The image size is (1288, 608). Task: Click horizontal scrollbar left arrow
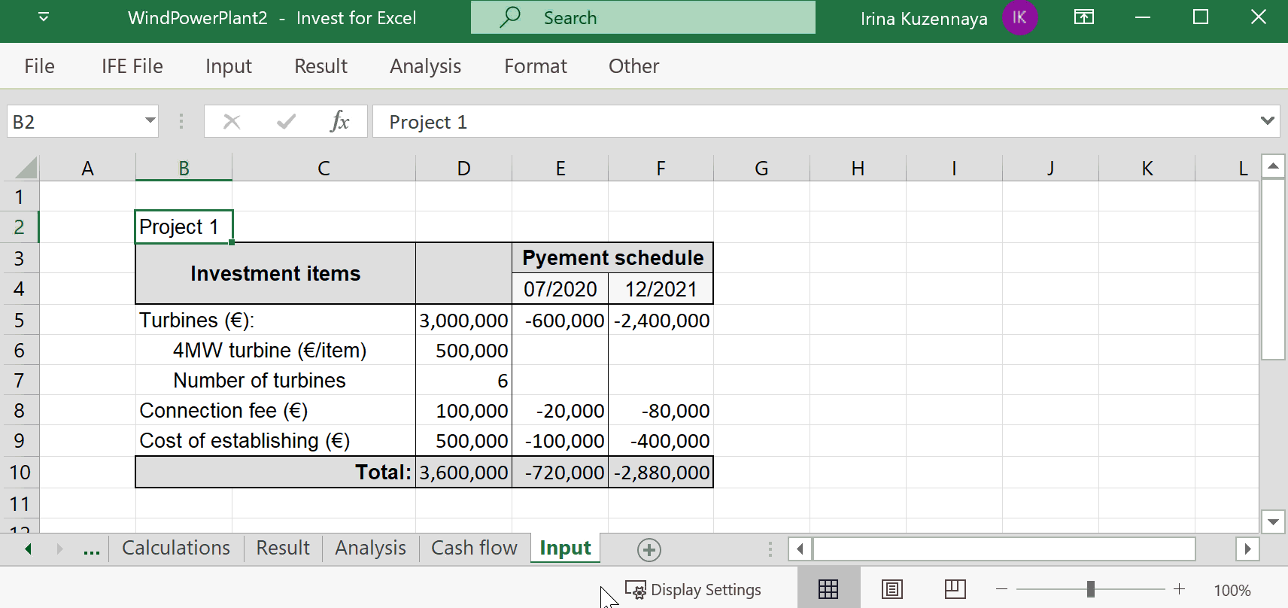click(800, 549)
